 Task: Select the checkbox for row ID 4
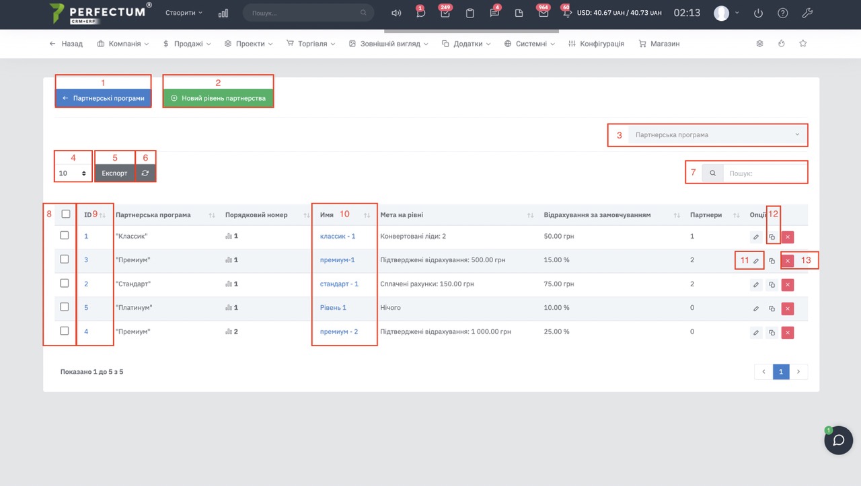[x=65, y=331]
